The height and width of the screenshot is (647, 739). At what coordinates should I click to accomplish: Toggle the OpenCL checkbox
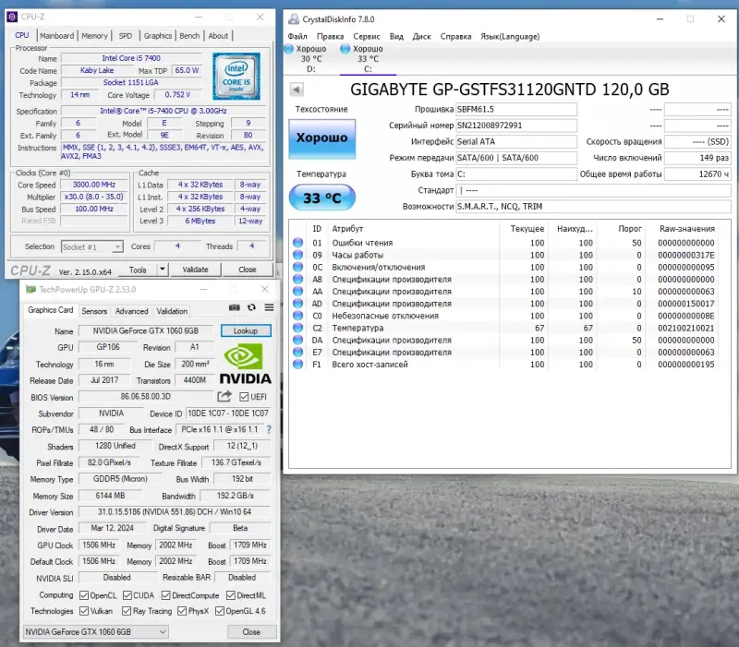(x=84, y=595)
